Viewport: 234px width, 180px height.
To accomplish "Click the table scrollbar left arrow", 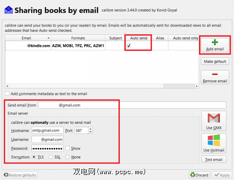I will click(7, 86).
